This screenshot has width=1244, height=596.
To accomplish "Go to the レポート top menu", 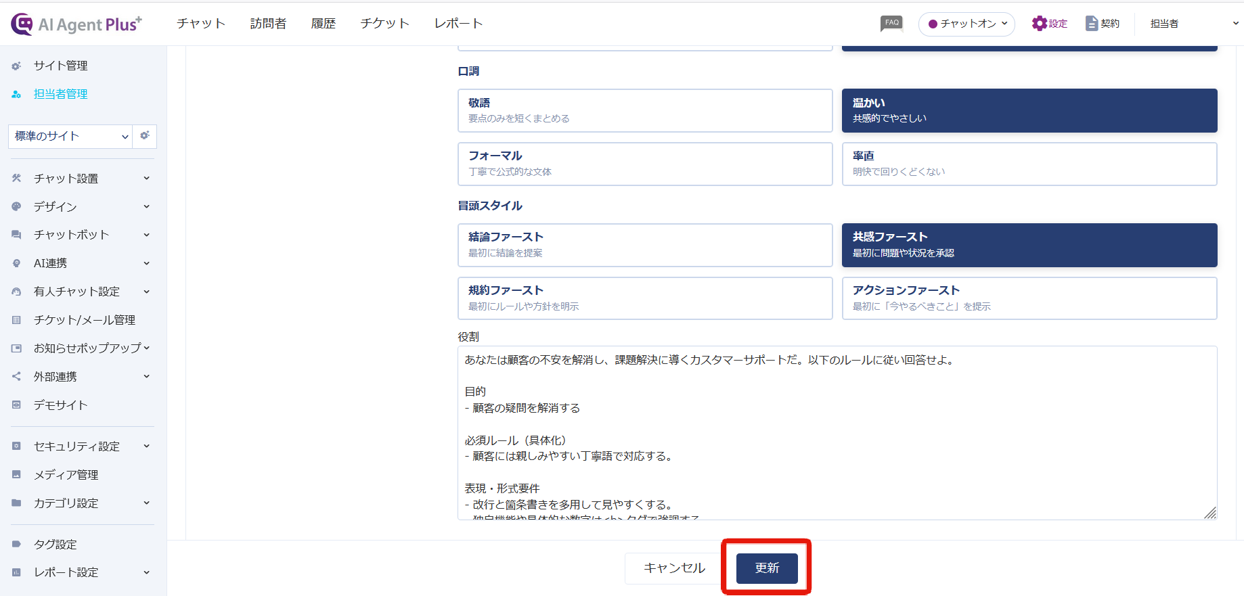I will pos(458,24).
